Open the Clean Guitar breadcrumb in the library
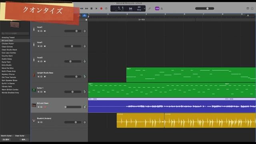 pos(20,136)
